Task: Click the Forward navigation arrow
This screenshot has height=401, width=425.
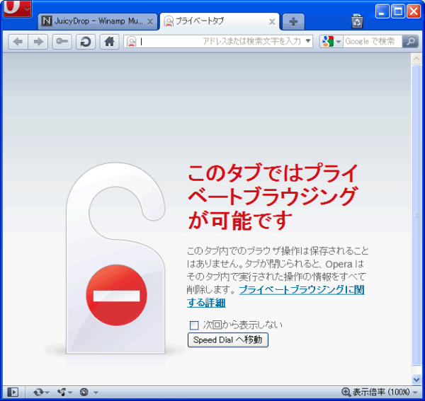Action: [38, 42]
